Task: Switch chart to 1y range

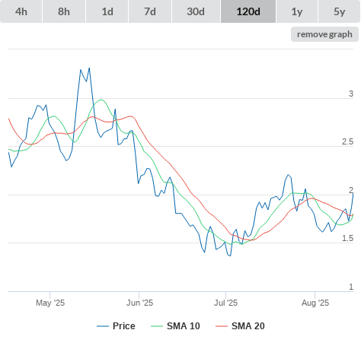Action: pyautogui.click(x=297, y=11)
